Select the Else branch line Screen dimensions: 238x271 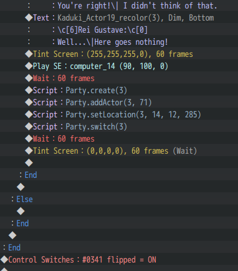pos(119,199)
